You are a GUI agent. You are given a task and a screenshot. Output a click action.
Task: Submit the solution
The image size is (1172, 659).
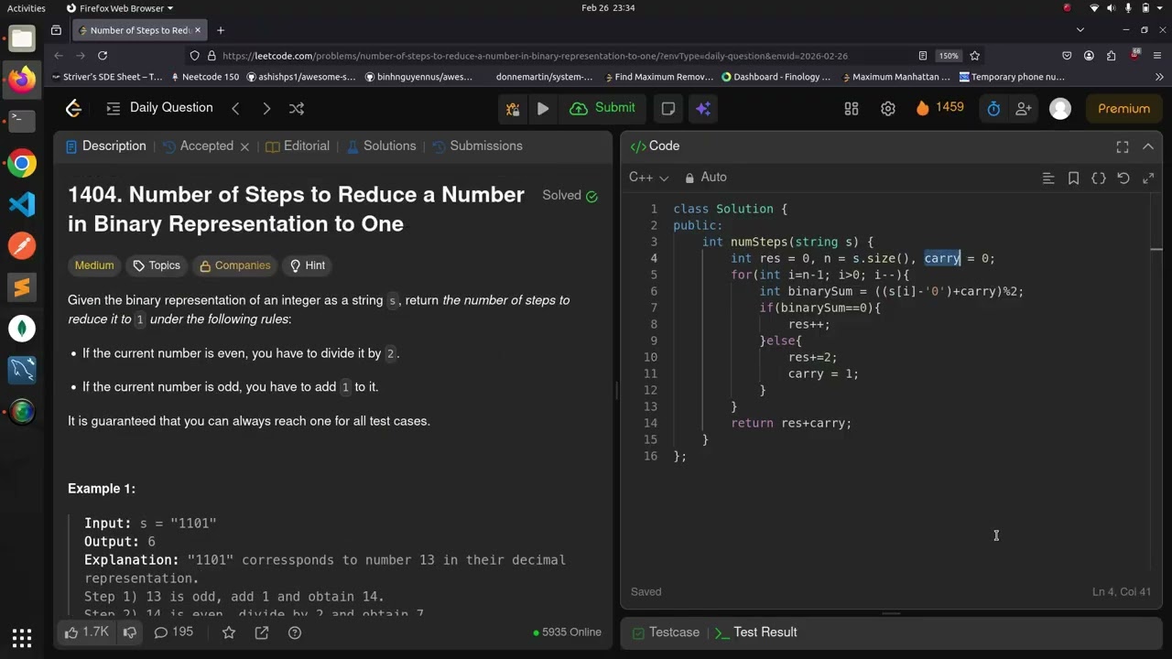[x=602, y=108]
